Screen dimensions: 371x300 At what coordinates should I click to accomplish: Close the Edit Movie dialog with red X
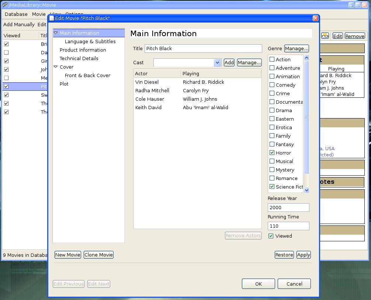315,18
